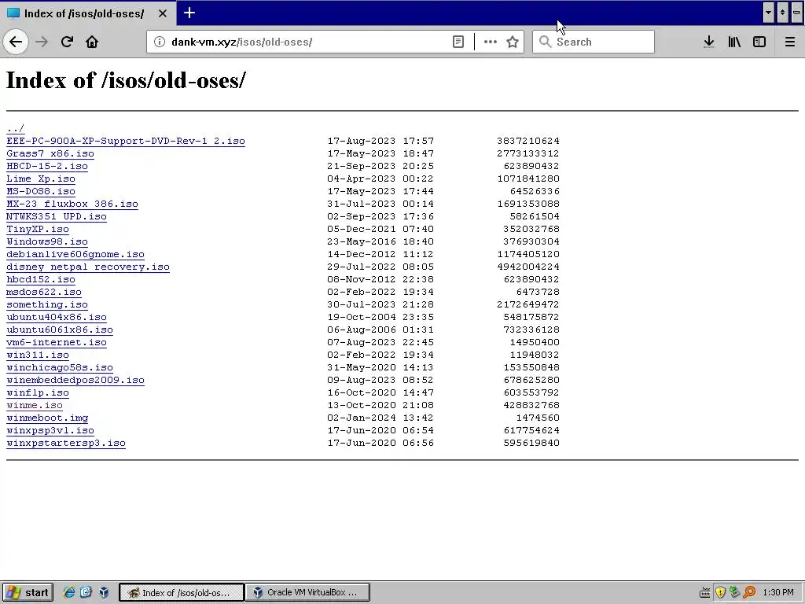Viewport: 805px width, 604px height.
Task: Open page actions three-dots menu
Action: pyautogui.click(x=491, y=42)
